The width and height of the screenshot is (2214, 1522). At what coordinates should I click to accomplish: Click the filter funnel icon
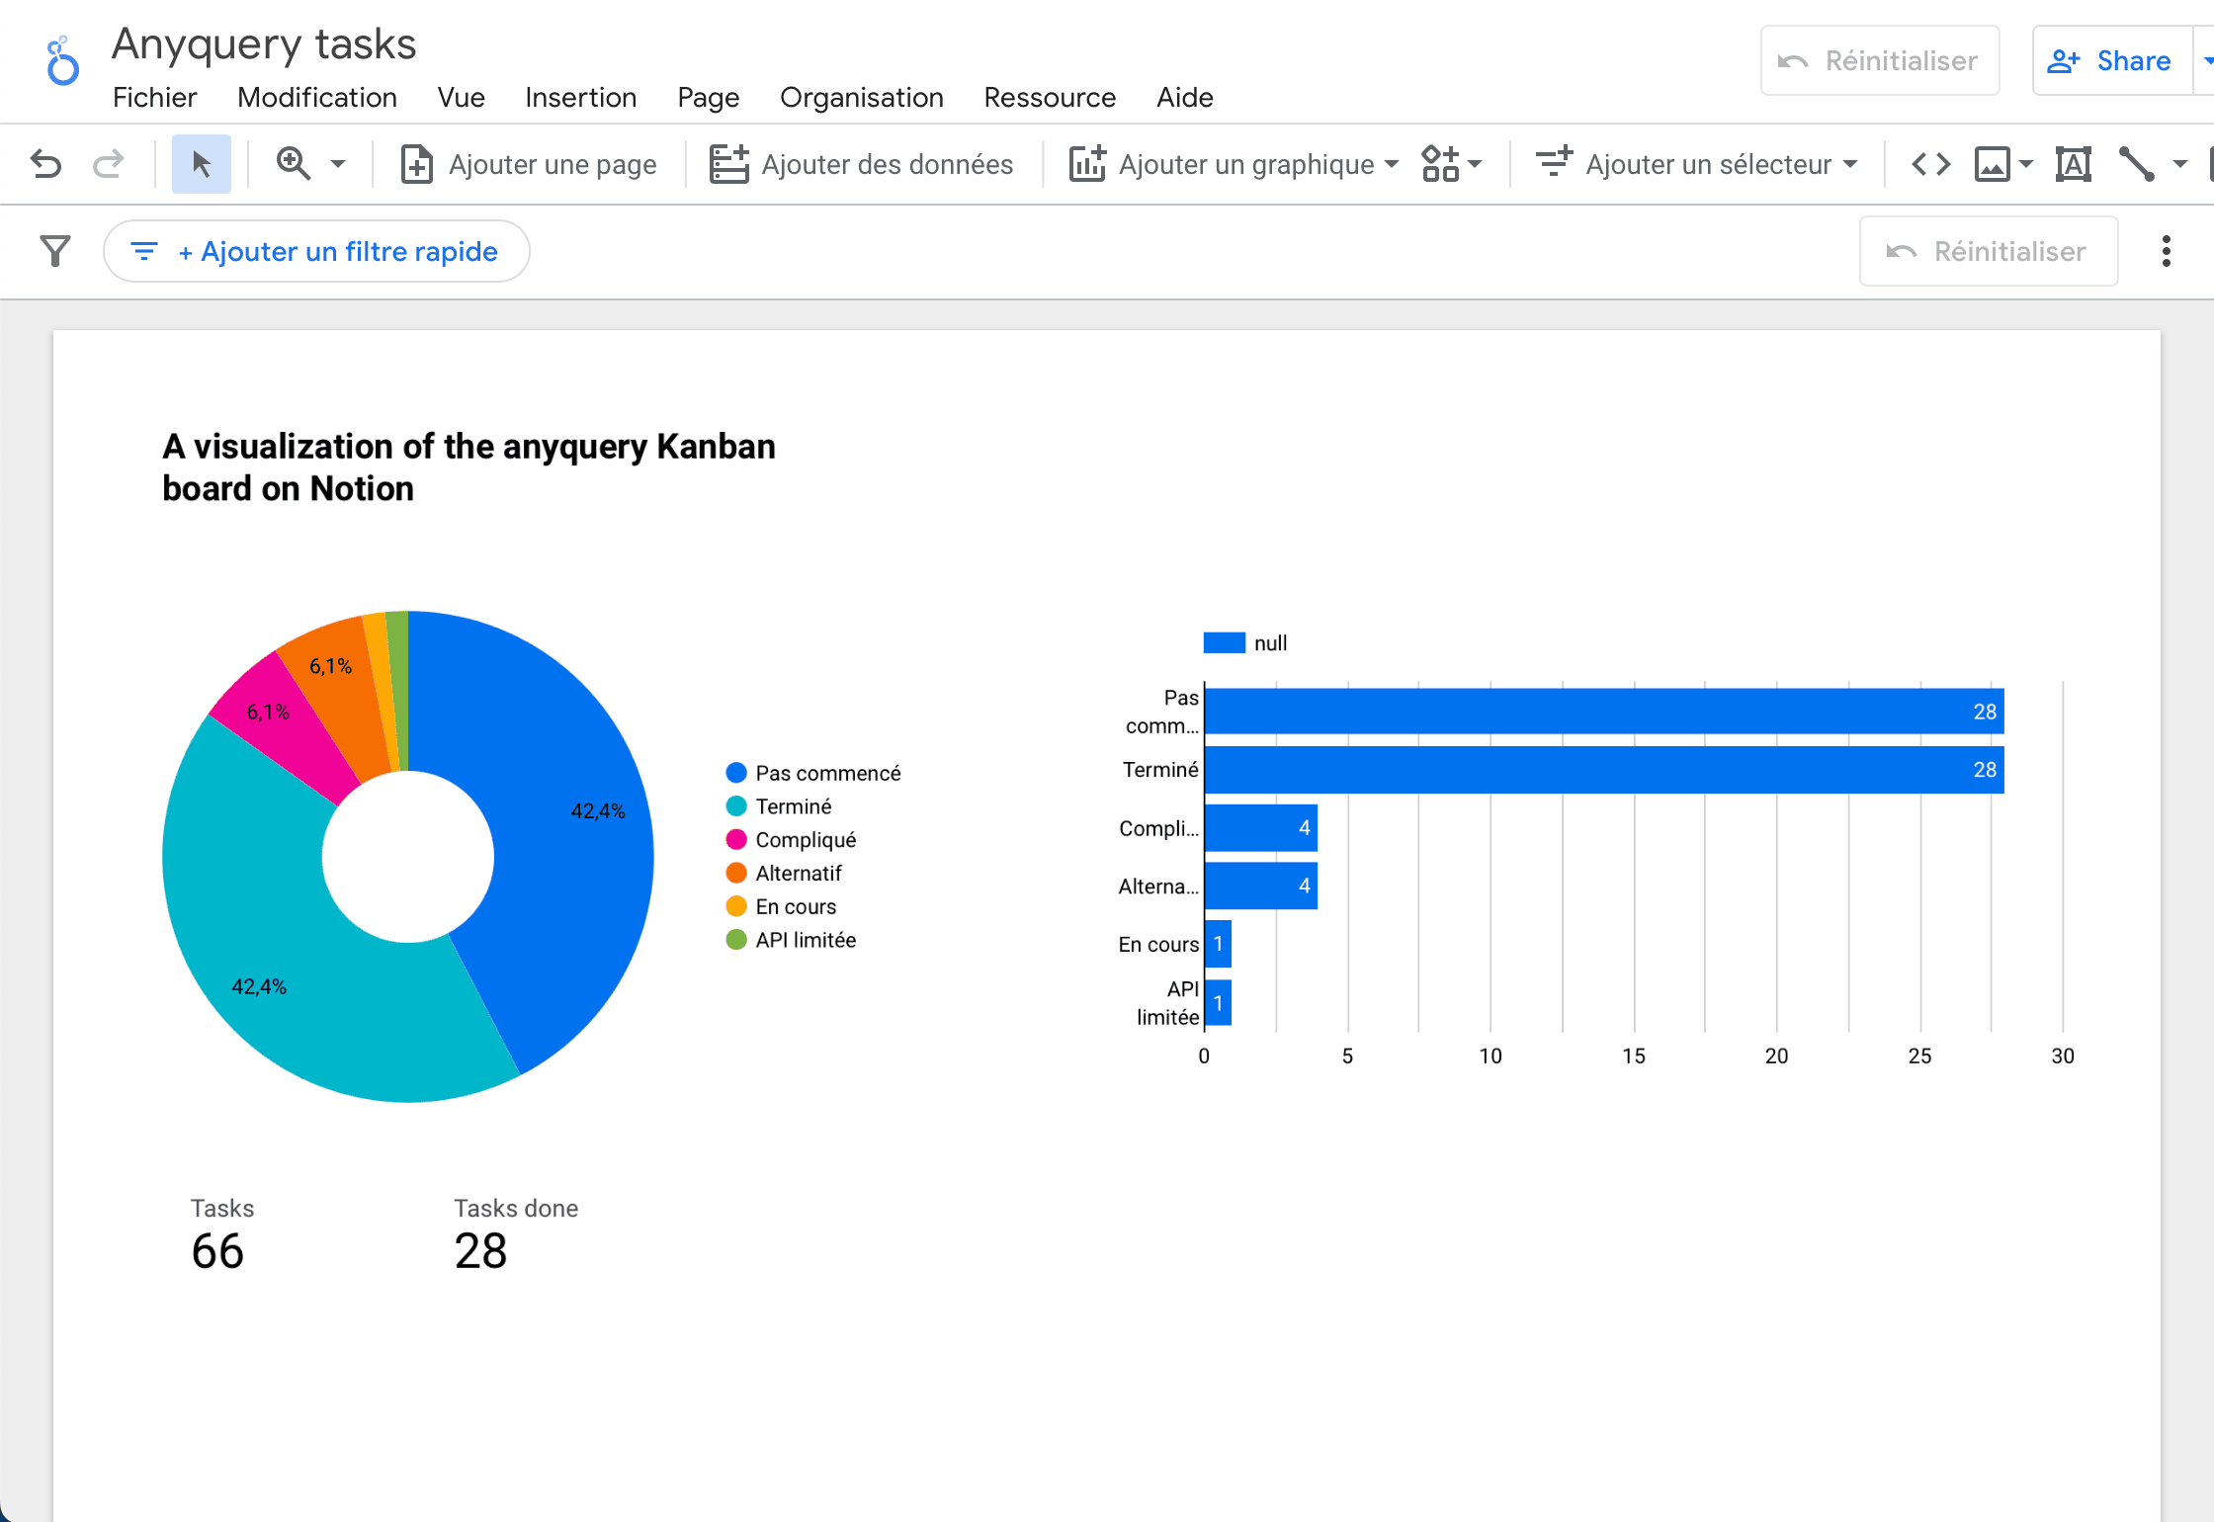click(55, 251)
